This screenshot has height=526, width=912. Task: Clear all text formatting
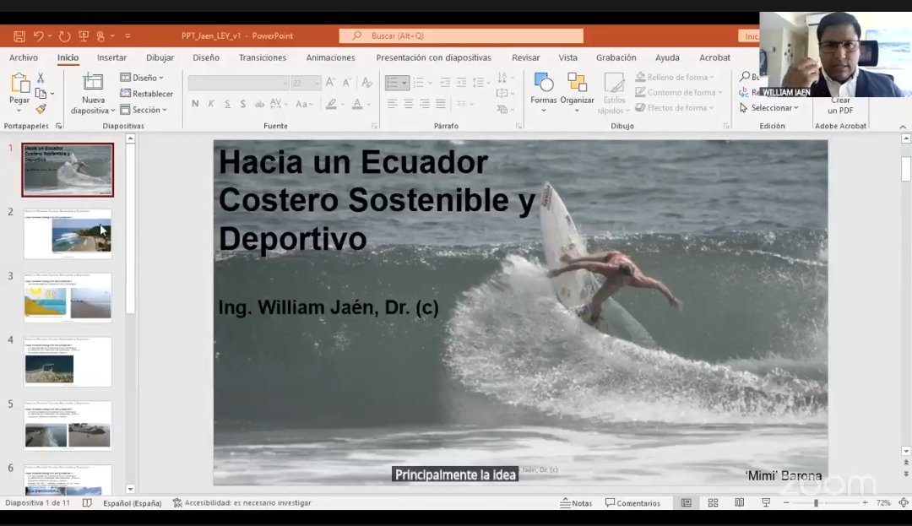click(366, 83)
